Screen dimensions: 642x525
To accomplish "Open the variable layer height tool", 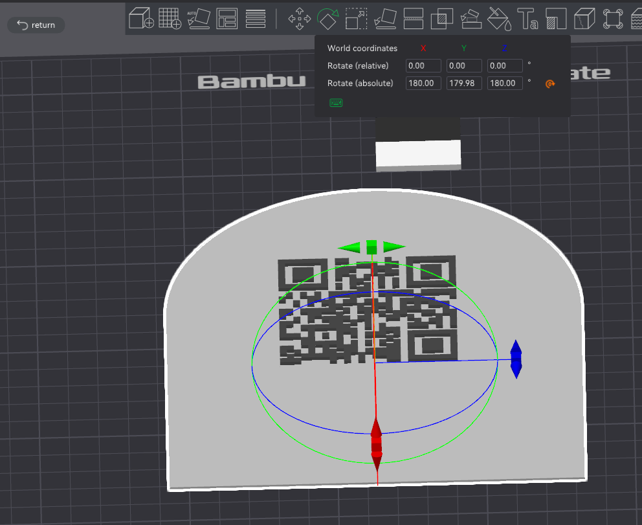I will [256, 18].
